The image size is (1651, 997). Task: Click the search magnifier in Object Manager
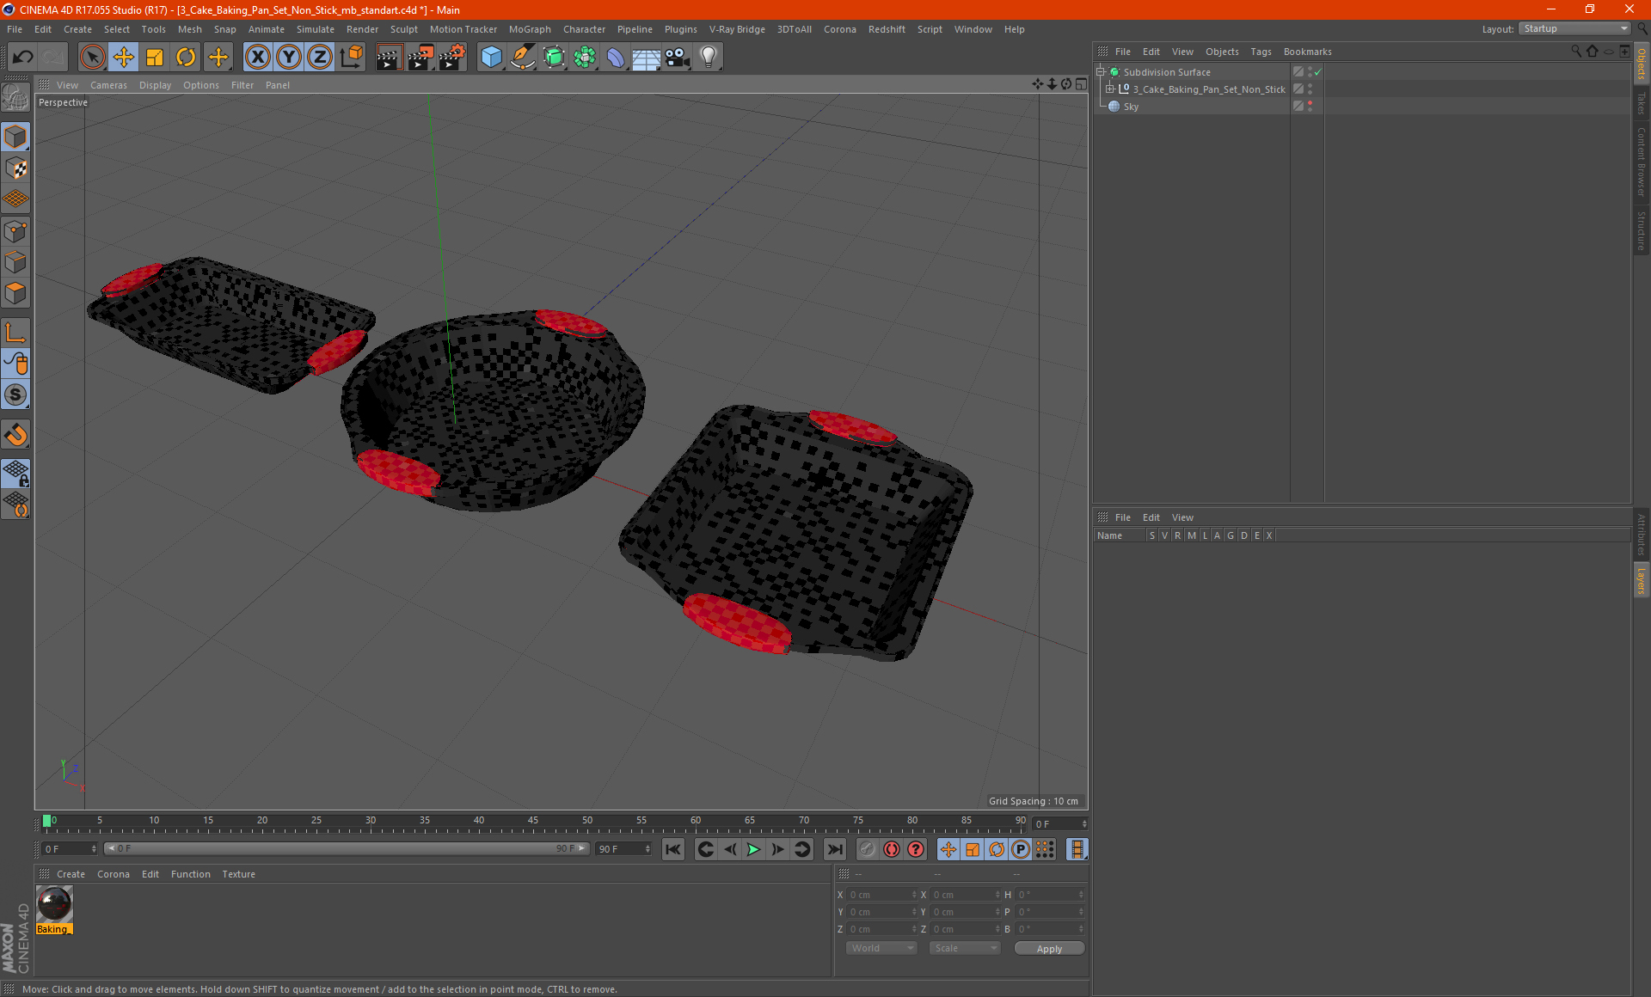click(1575, 52)
